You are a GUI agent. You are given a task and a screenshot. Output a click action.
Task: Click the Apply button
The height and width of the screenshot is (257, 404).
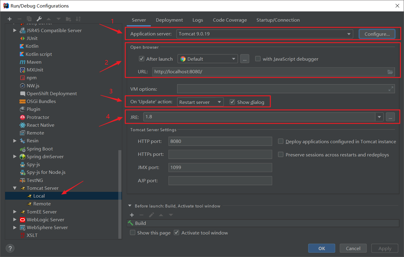pos(385,248)
